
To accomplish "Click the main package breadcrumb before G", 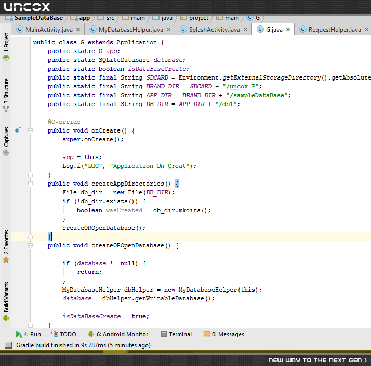I will click(228, 18).
